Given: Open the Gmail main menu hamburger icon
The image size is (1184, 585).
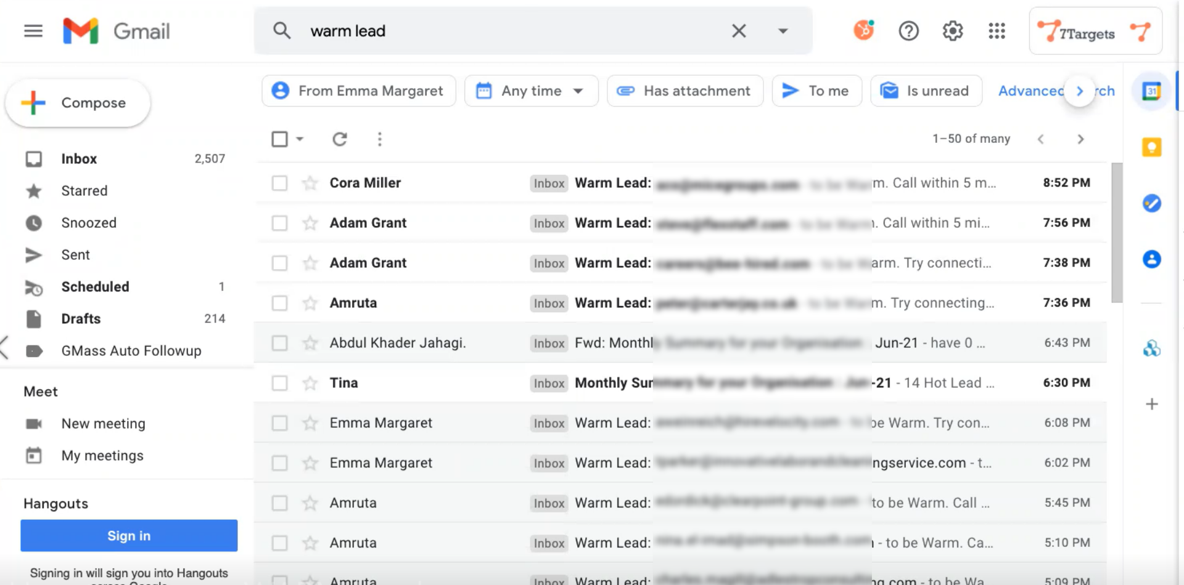Looking at the screenshot, I should [x=33, y=31].
